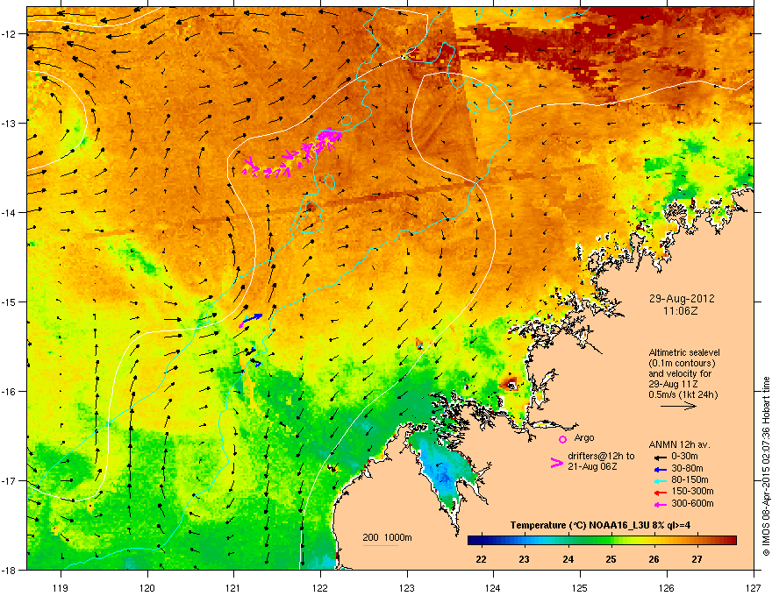Click the longitude axis label 127
Screen dimensions: 772x596
click(753, 587)
